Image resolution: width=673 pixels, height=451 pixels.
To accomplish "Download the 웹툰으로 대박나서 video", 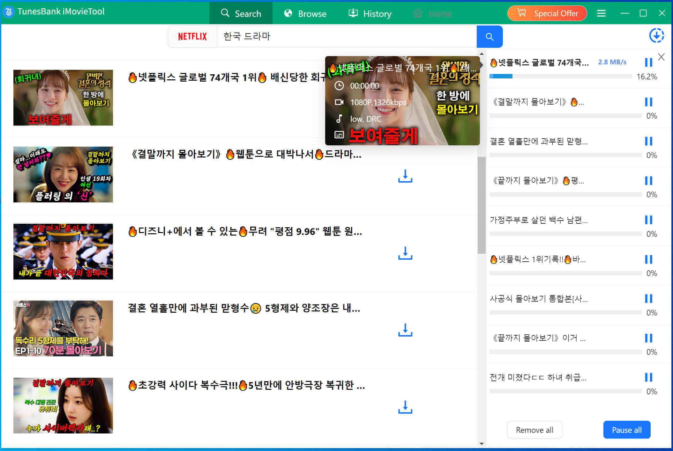I will pos(405,176).
